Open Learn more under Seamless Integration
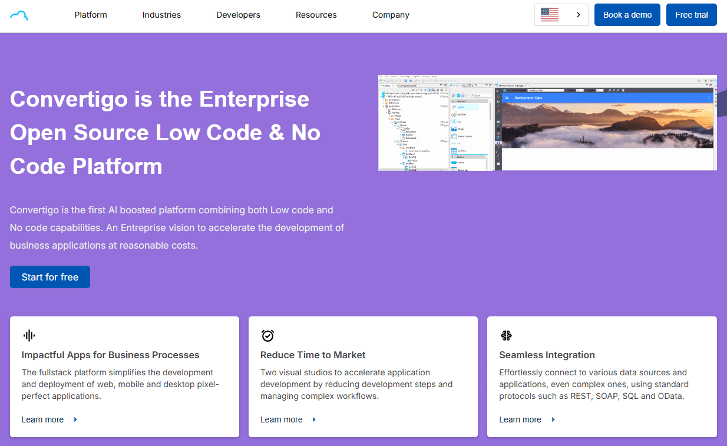 tap(520, 419)
